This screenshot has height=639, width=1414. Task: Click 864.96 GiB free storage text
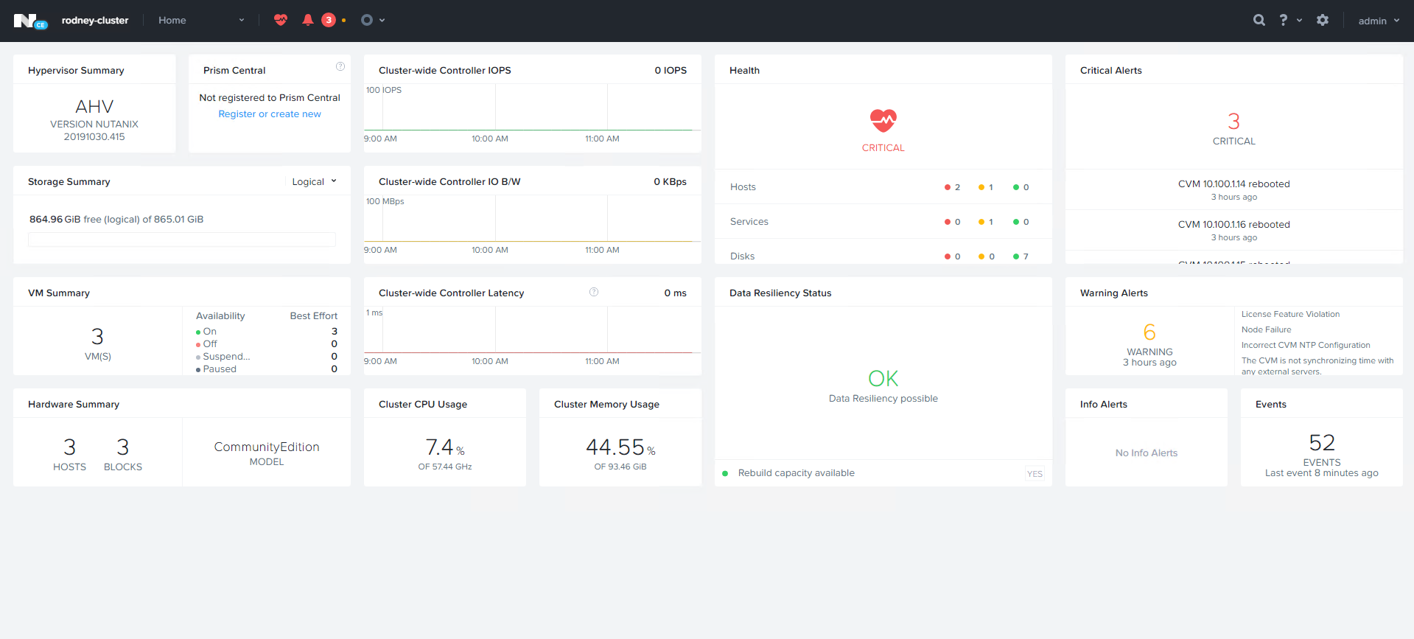116,219
